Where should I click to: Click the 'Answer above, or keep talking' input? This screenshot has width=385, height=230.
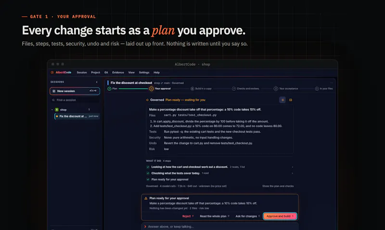(x=220, y=227)
